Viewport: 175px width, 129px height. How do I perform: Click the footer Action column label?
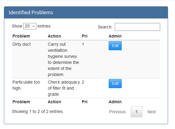[54, 102]
